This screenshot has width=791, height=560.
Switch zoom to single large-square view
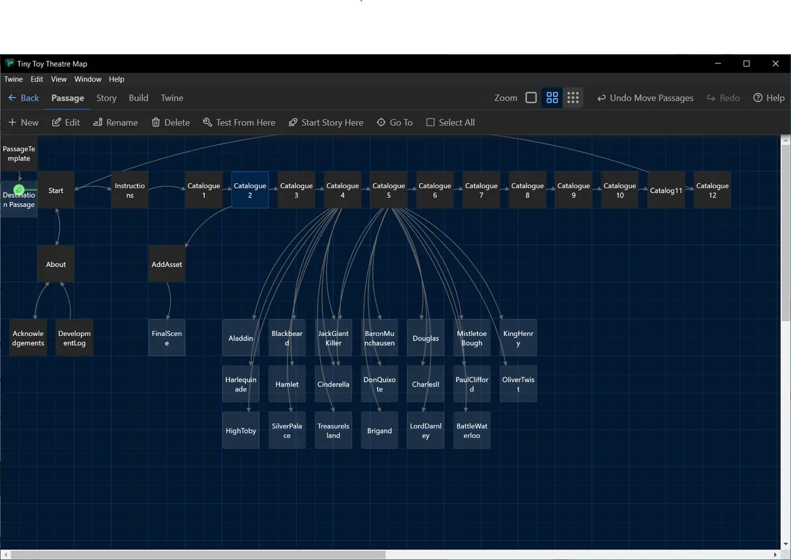pyautogui.click(x=531, y=98)
